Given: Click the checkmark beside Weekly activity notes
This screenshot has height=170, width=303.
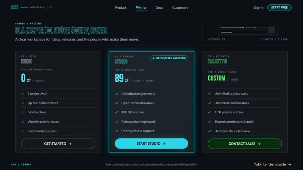Looking at the screenshot, I should click(23, 122).
